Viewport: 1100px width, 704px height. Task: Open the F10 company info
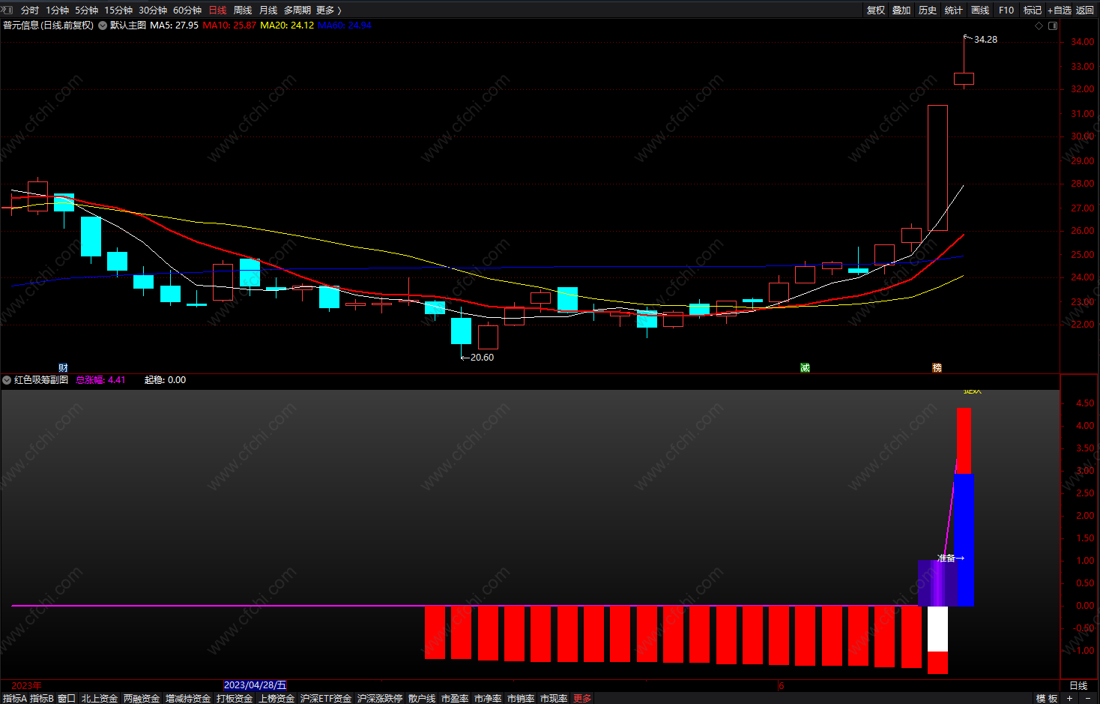click(1006, 10)
